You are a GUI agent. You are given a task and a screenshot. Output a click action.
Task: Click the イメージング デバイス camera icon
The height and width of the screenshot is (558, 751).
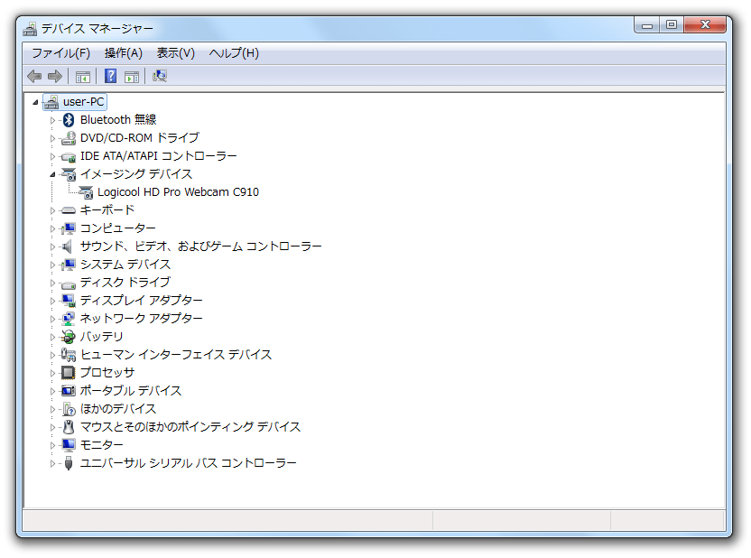pos(69,174)
